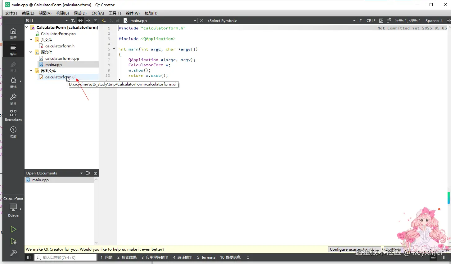Show the 2 搜索结果 pane
Viewport: 451px width, 264px height.
coord(127,257)
